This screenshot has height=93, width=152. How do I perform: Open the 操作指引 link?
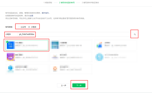(x=45, y=13)
